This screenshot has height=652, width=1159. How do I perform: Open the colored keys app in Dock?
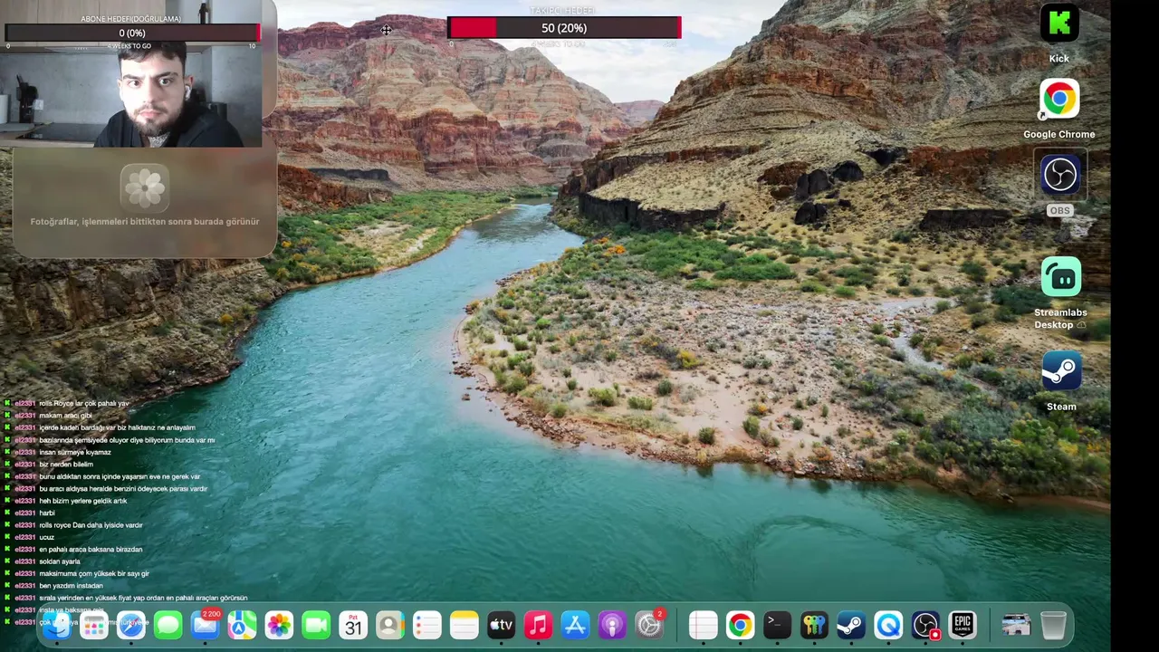pyautogui.click(x=814, y=625)
